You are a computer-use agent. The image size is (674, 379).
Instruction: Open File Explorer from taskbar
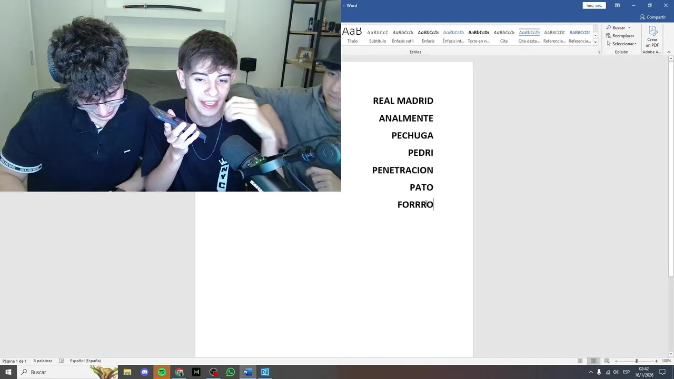tap(127, 372)
